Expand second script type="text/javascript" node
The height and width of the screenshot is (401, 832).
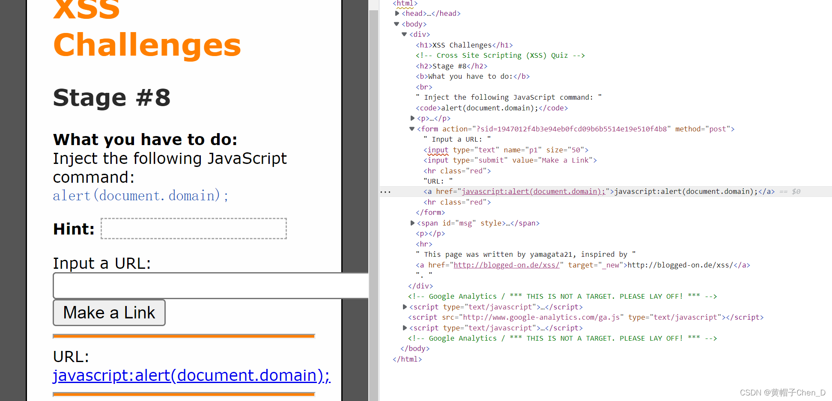pyautogui.click(x=405, y=328)
